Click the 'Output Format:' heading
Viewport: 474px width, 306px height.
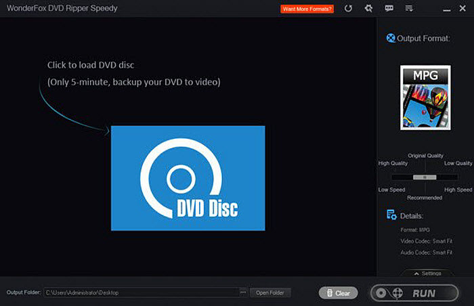pyautogui.click(x=423, y=39)
